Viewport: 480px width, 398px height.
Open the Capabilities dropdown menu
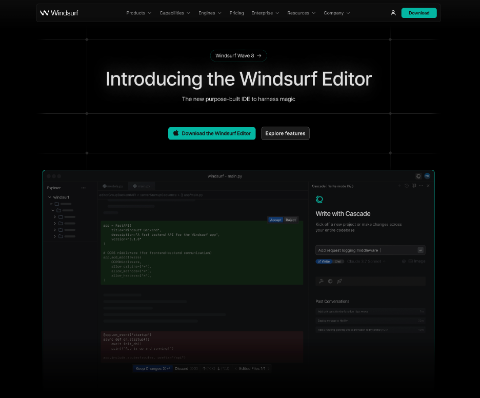pyautogui.click(x=175, y=13)
